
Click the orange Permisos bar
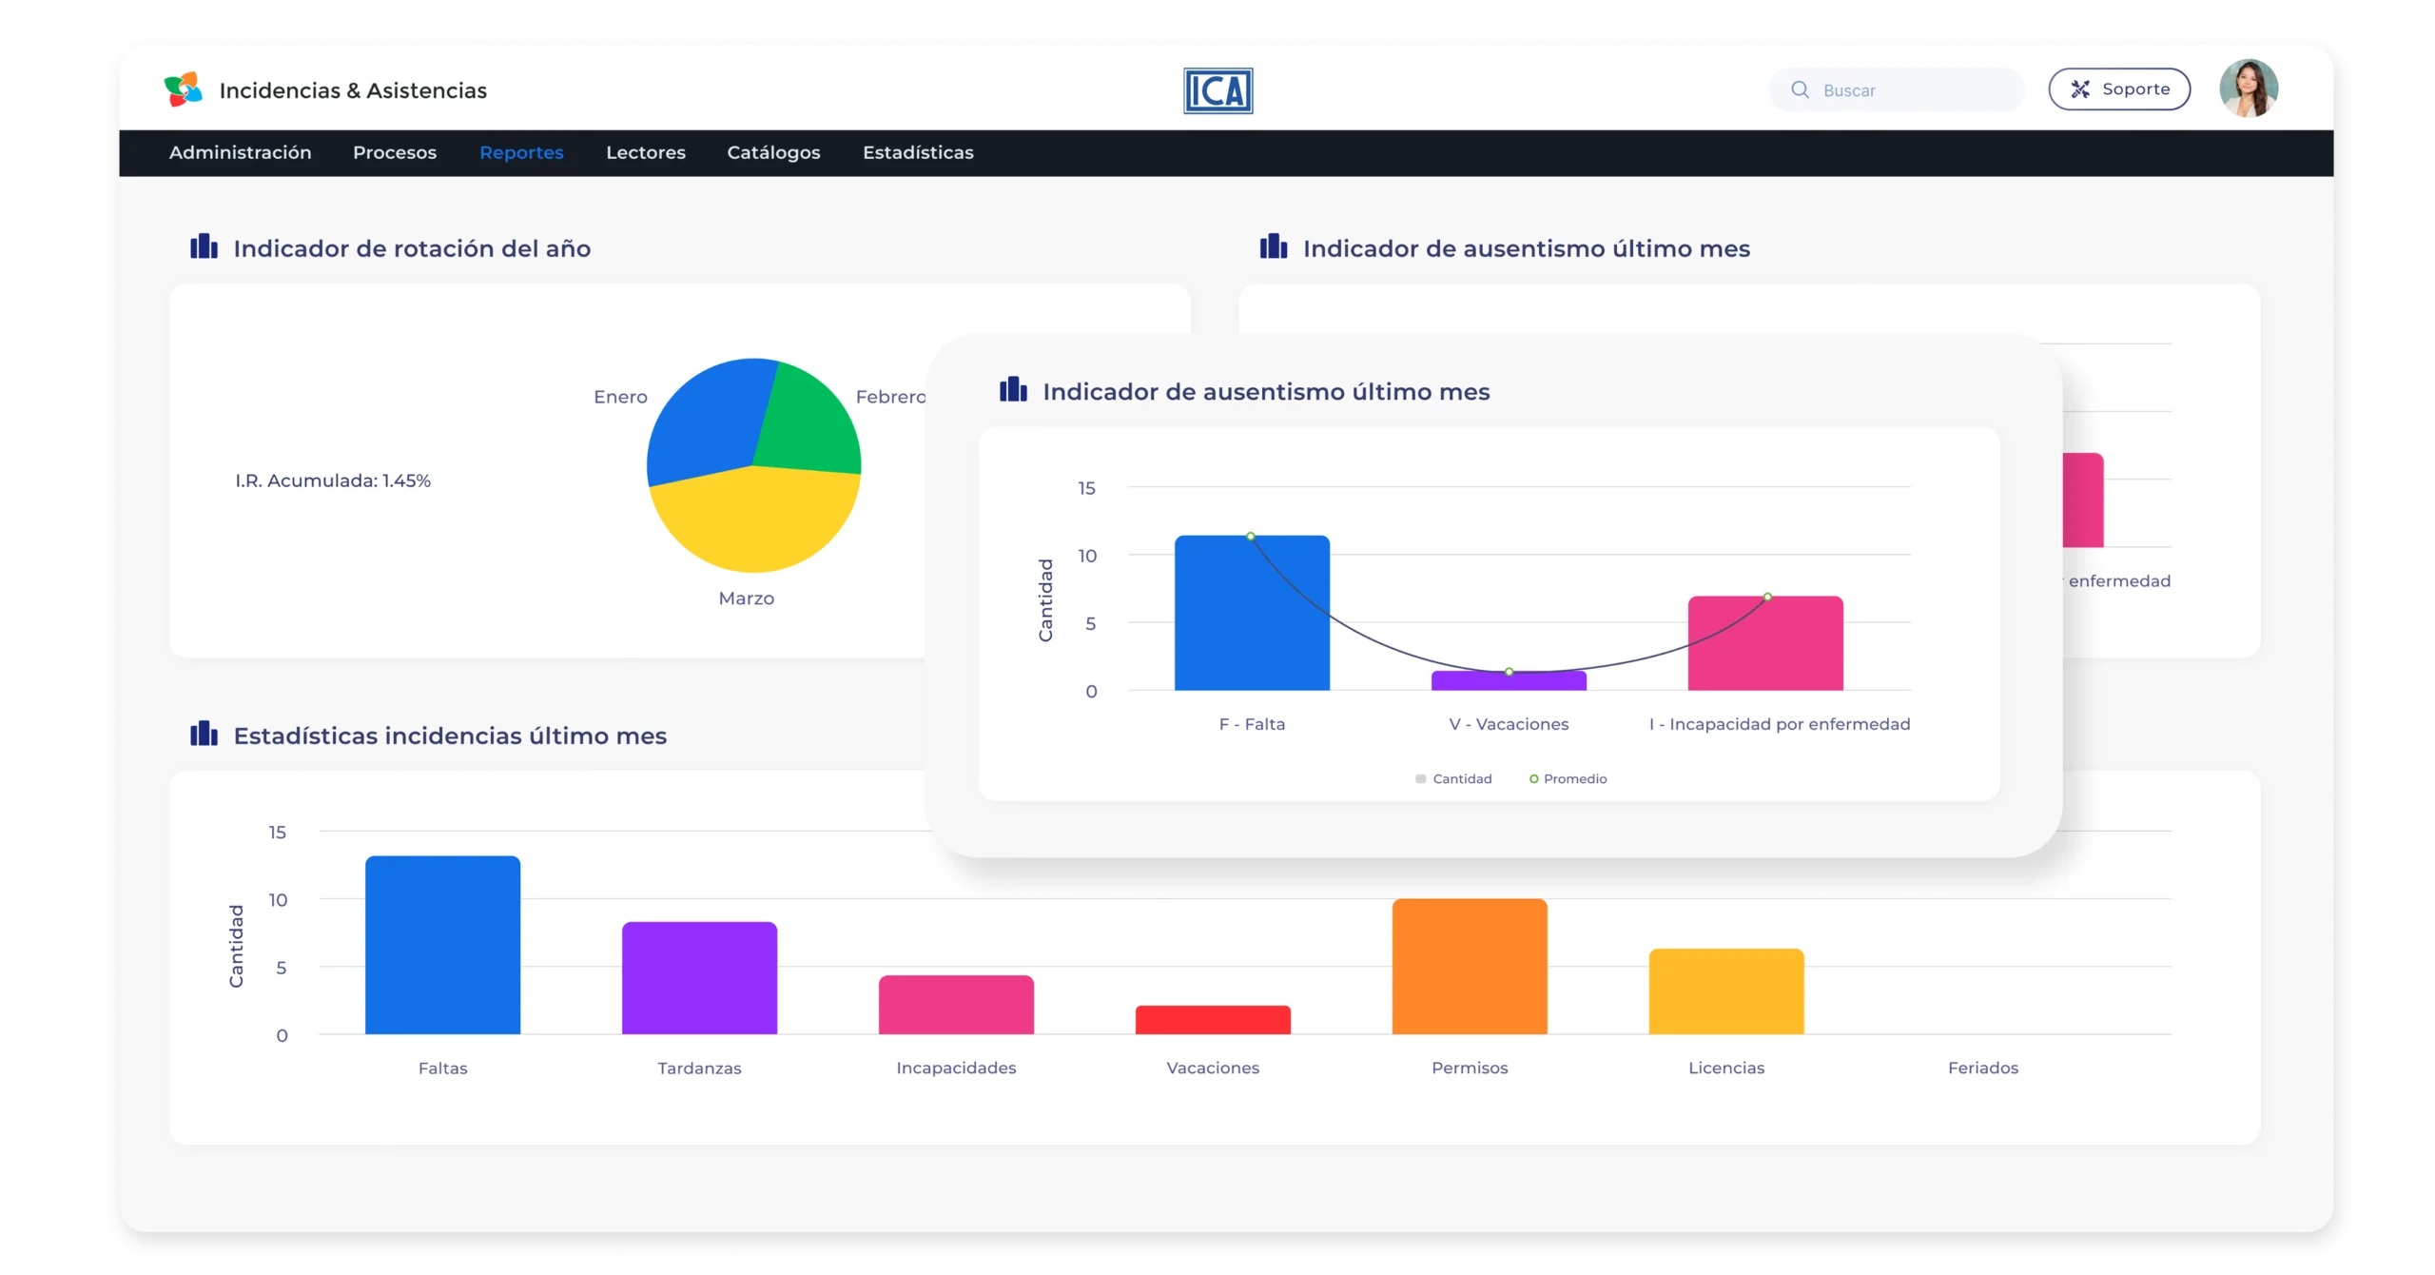(1470, 966)
